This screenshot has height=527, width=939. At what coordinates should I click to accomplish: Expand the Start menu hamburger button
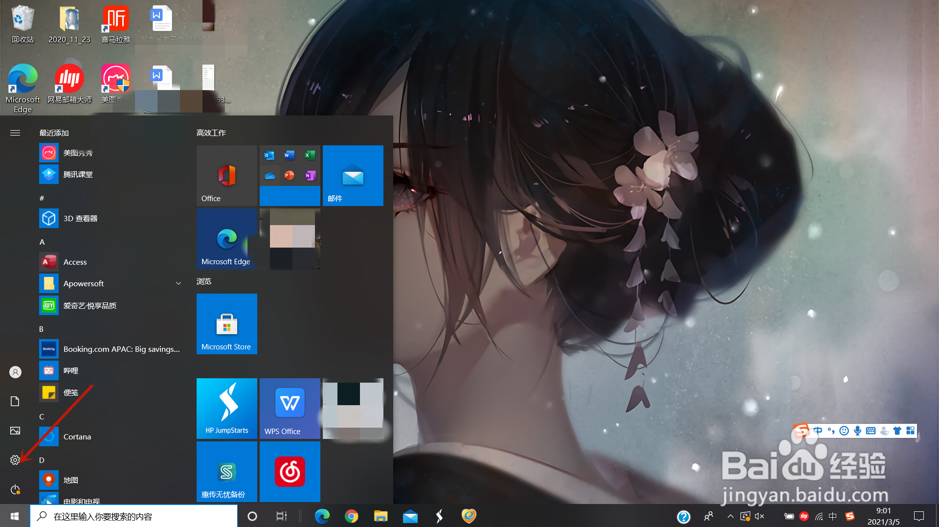[x=15, y=133]
